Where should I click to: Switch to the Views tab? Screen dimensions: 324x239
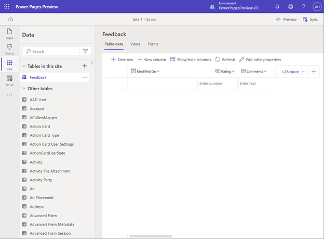coord(135,44)
